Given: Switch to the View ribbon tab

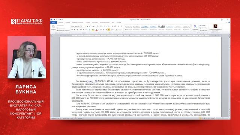Looking at the screenshot, I should [113, 22].
